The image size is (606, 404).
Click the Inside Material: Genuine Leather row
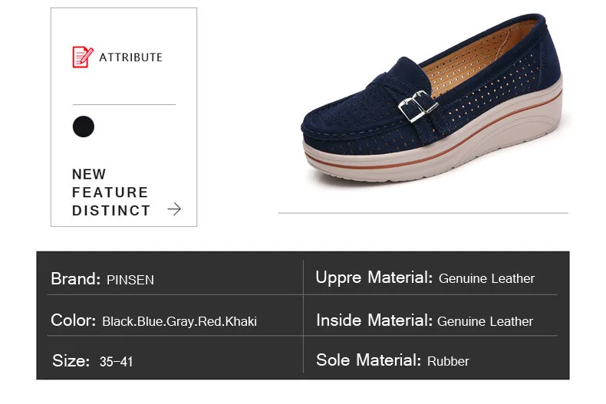pyautogui.click(x=430, y=320)
